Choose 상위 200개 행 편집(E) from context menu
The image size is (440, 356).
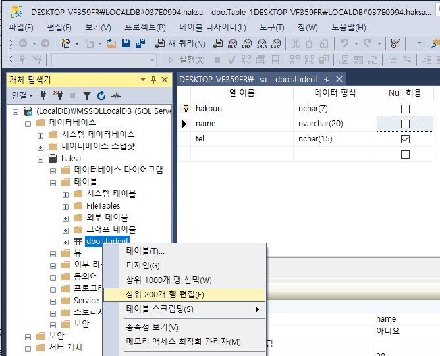184,295
